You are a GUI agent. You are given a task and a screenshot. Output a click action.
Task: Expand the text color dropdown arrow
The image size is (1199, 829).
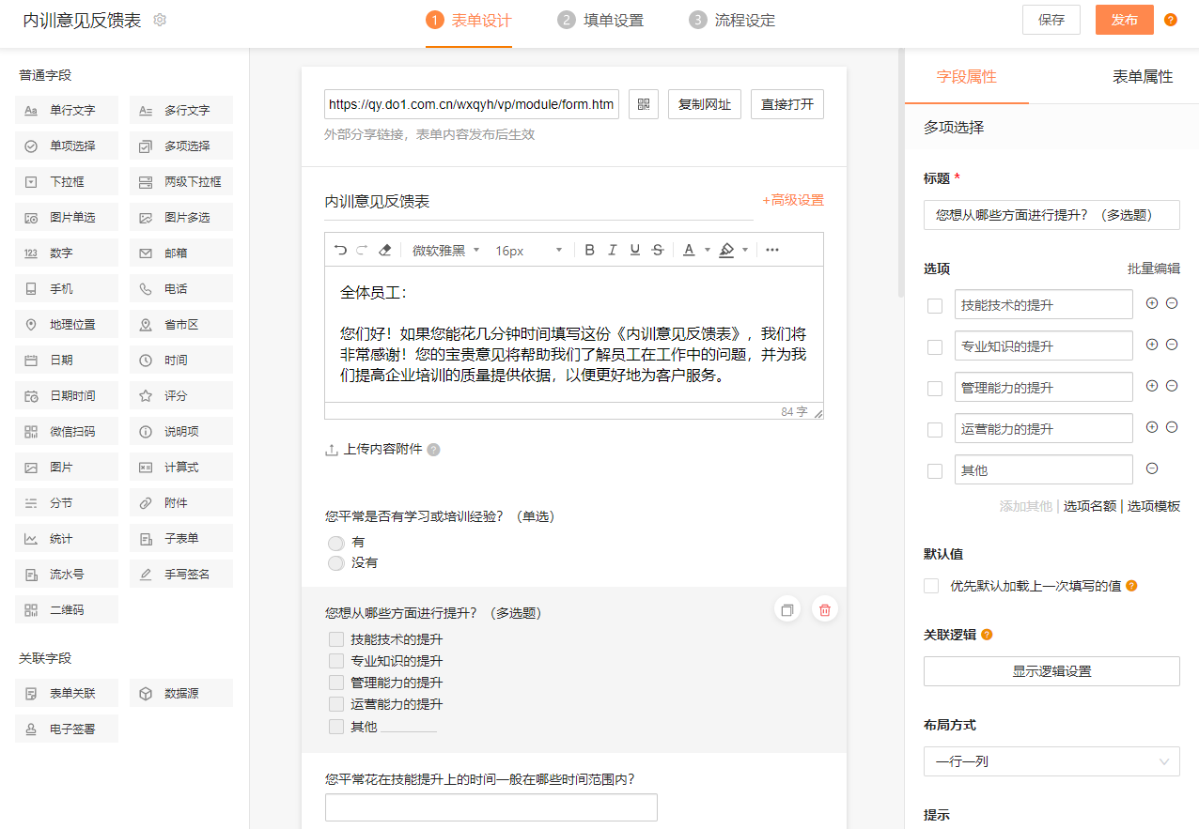(x=708, y=250)
